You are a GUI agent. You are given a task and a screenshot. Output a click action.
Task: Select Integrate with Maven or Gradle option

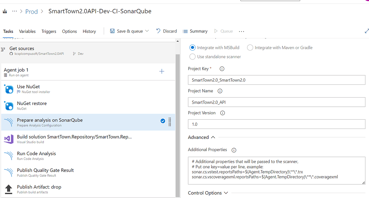(x=250, y=48)
